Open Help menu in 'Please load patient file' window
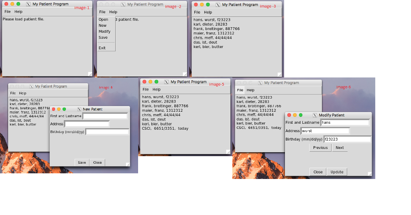The height and width of the screenshot is (215, 411). pos(18,12)
